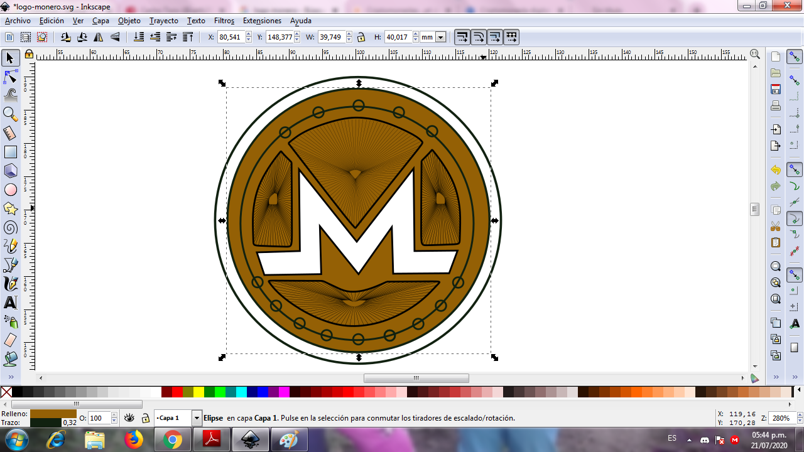Select the Text tool
Screen dimensions: 804x452
tap(10, 303)
